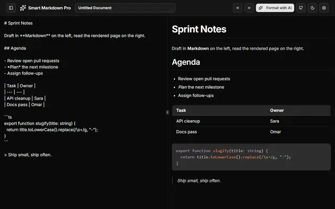The image size is (335, 209).
Task: Click the pane divider handle
Action: click(167, 112)
